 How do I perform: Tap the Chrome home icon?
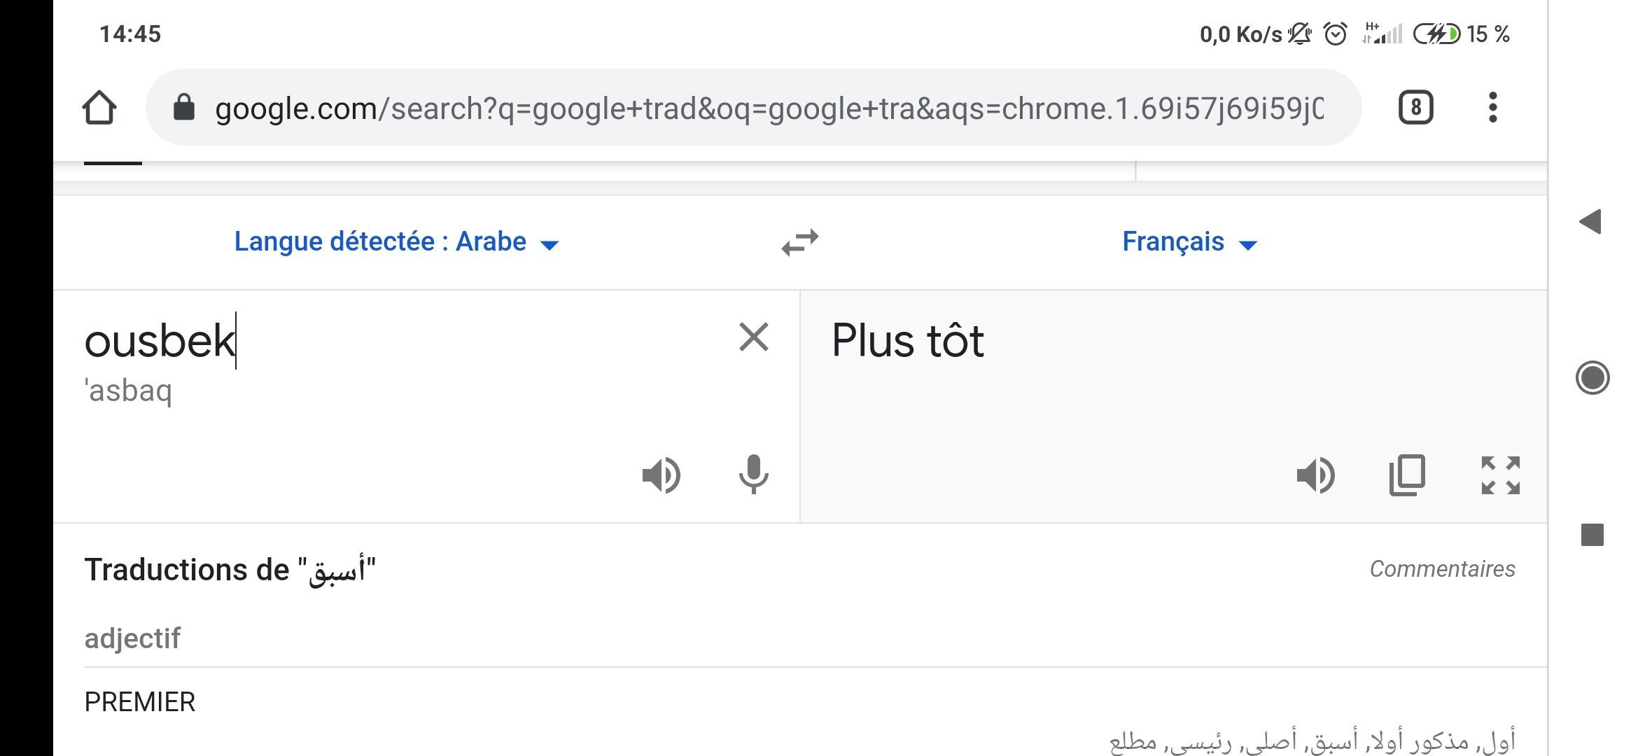[99, 108]
